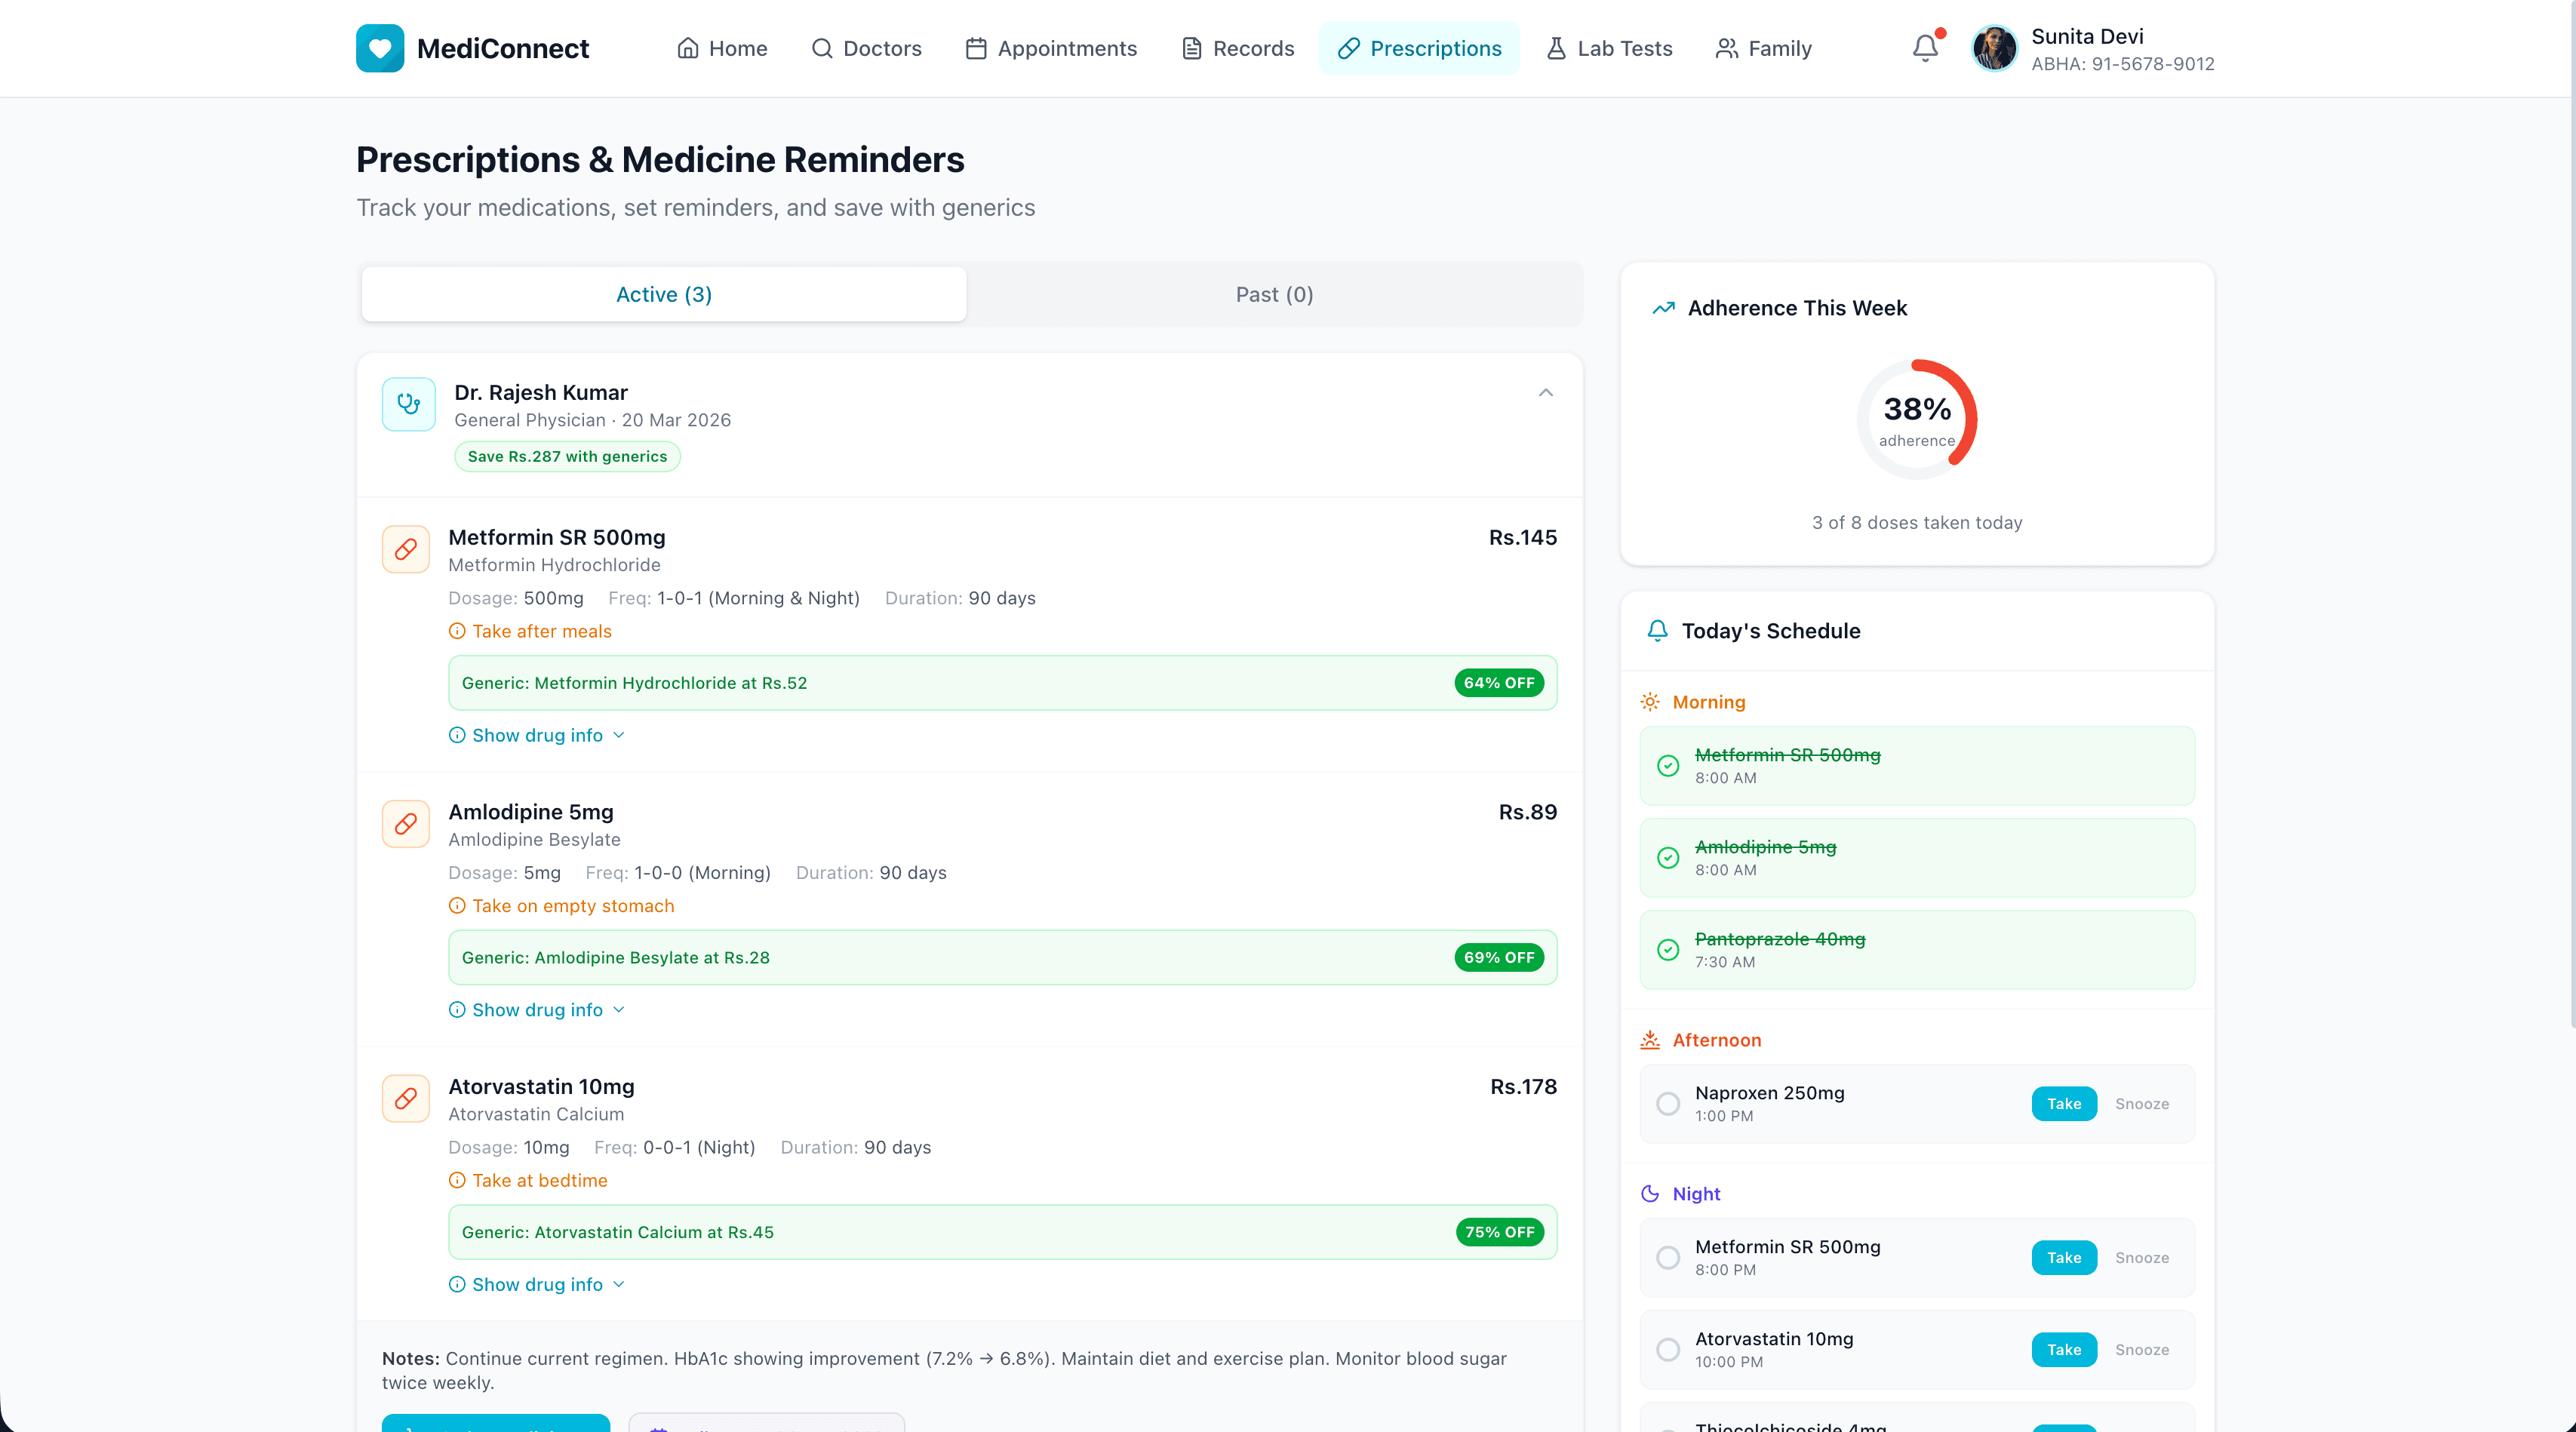Open Sunita Devi's profile avatar
The image size is (2576, 1432).
(1994, 47)
